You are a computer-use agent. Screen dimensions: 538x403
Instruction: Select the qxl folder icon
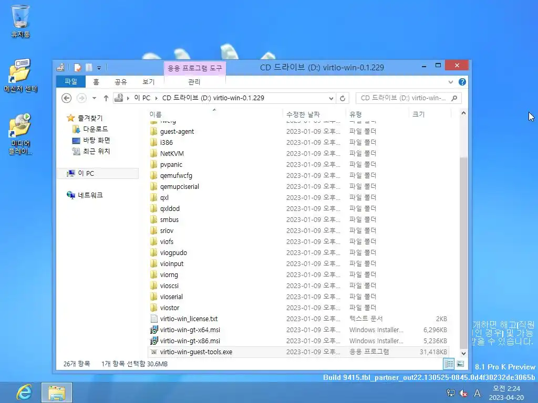click(x=154, y=198)
